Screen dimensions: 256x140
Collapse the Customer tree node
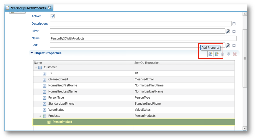pyautogui.click(x=36, y=67)
